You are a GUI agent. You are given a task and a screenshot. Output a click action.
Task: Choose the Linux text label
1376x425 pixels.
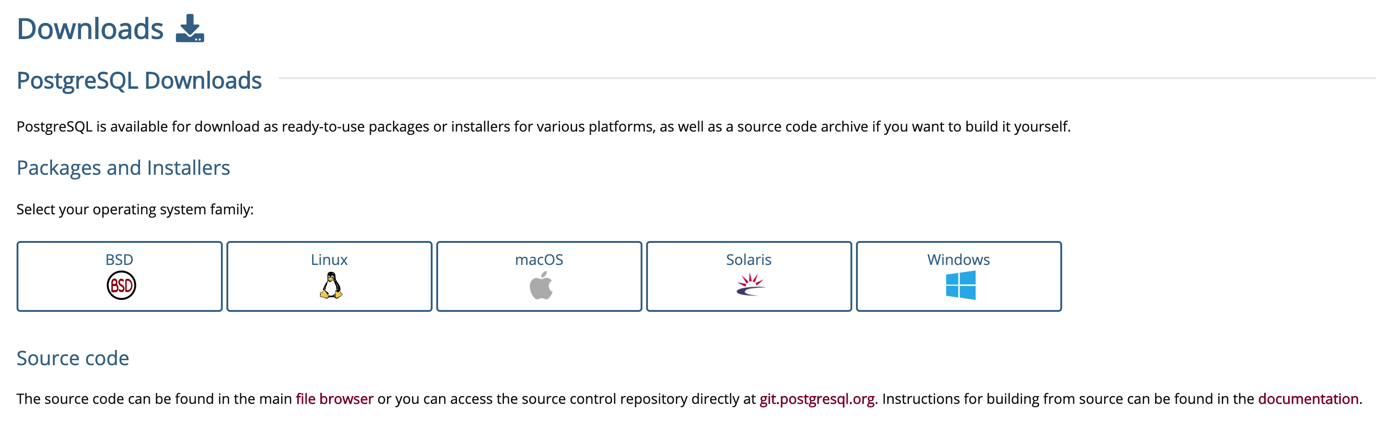click(329, 260)
